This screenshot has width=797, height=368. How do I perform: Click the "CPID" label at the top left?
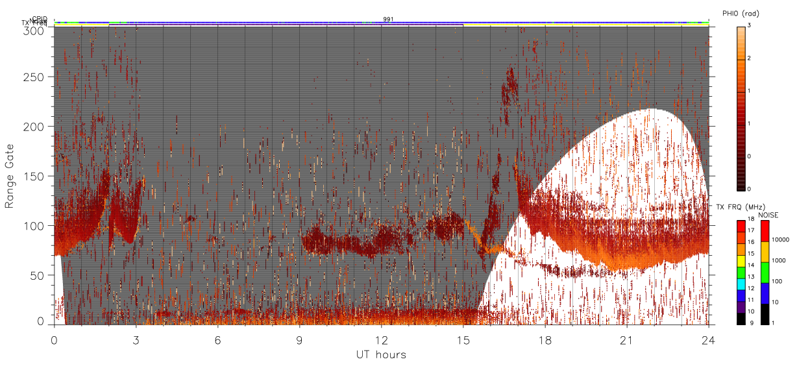click(x=39, y=19)
